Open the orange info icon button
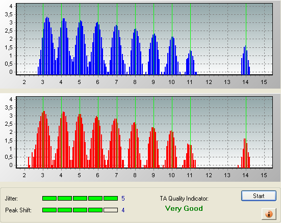 (x=269, y=214)
